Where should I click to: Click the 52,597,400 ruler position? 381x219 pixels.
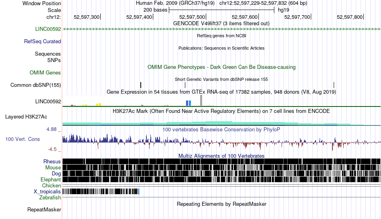pyautogui.click(x=140, y=17)
